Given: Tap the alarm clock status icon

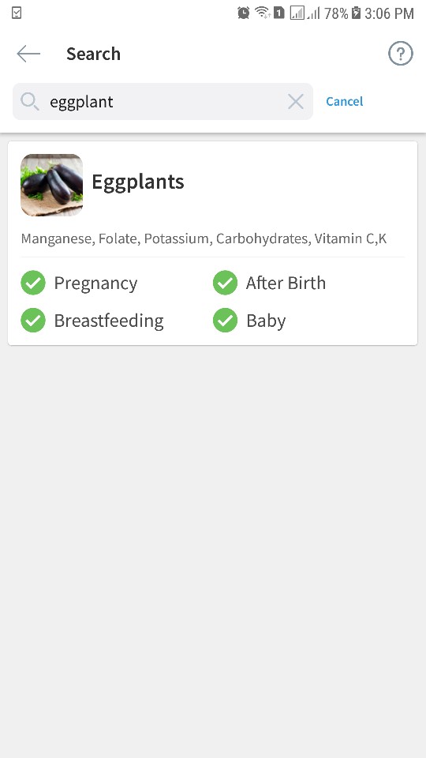Looking at the screenshot, I should click(244, 13).
